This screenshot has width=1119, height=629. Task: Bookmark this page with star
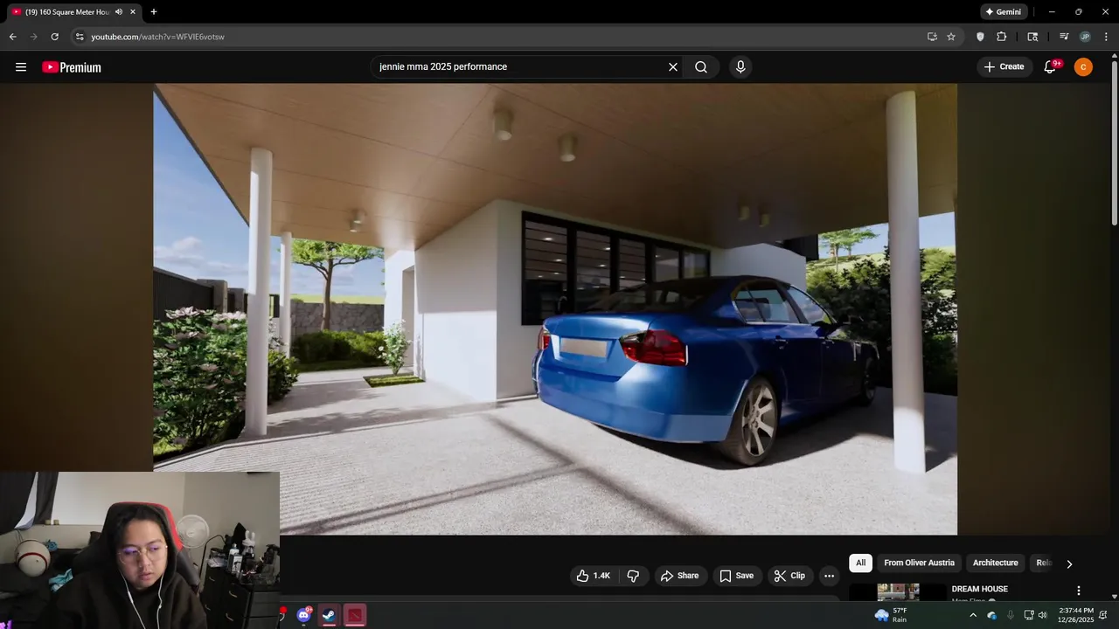coord(951,37)
